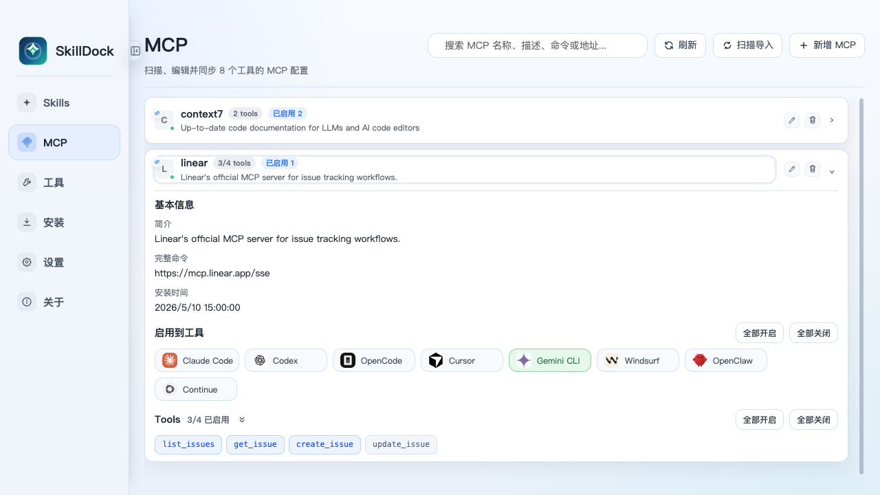The image size is (880, 495).
Task: Open the 工具 sidebar page
Action: point(64,182)
